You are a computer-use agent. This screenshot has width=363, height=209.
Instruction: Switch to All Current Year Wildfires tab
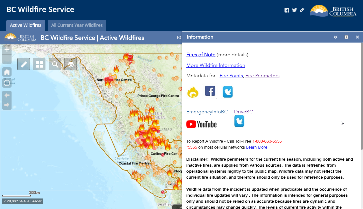point(77,25)
